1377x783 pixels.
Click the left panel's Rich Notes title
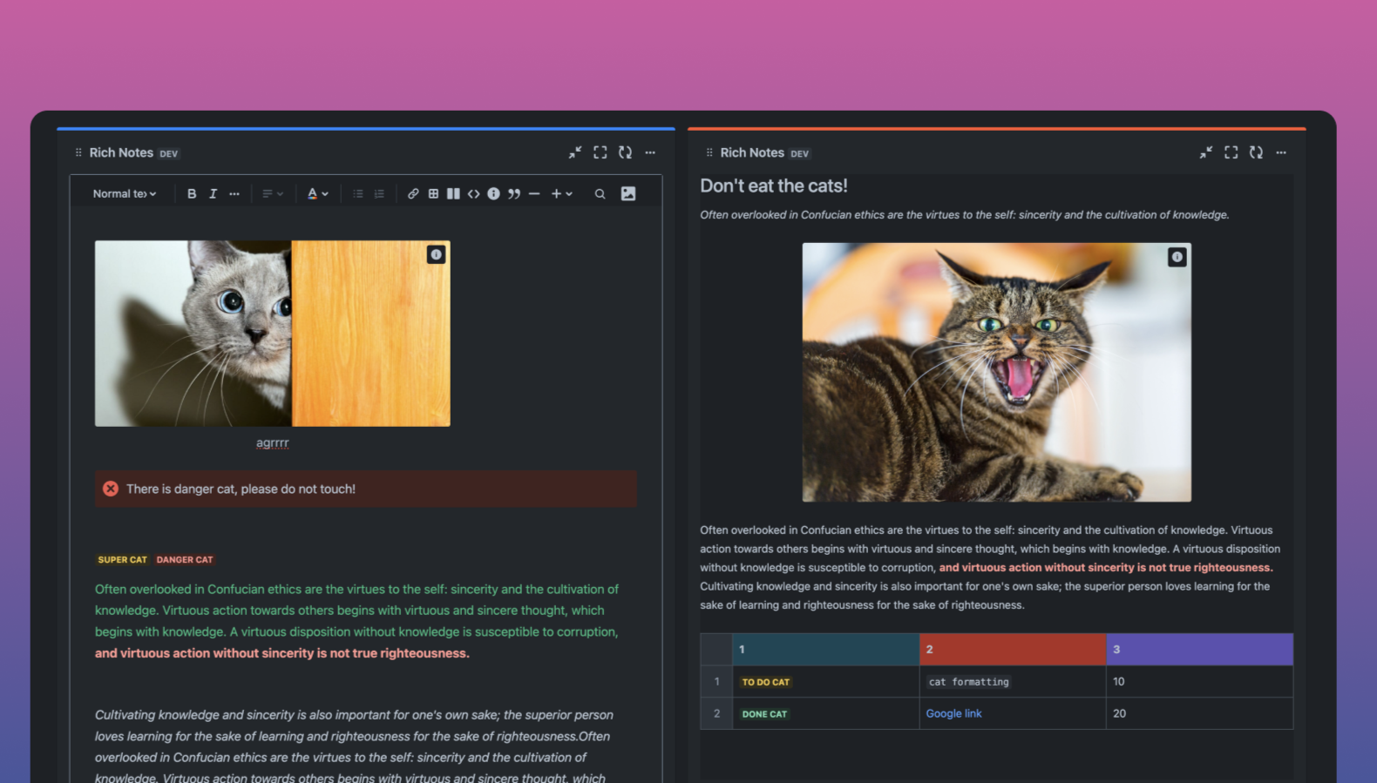tap(121, 152)
